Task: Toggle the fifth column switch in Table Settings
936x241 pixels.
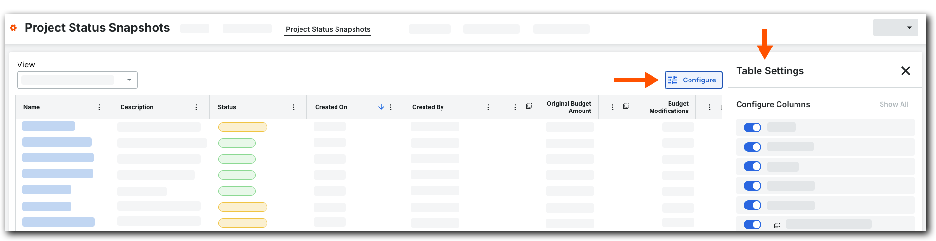Action: point(753,205)
